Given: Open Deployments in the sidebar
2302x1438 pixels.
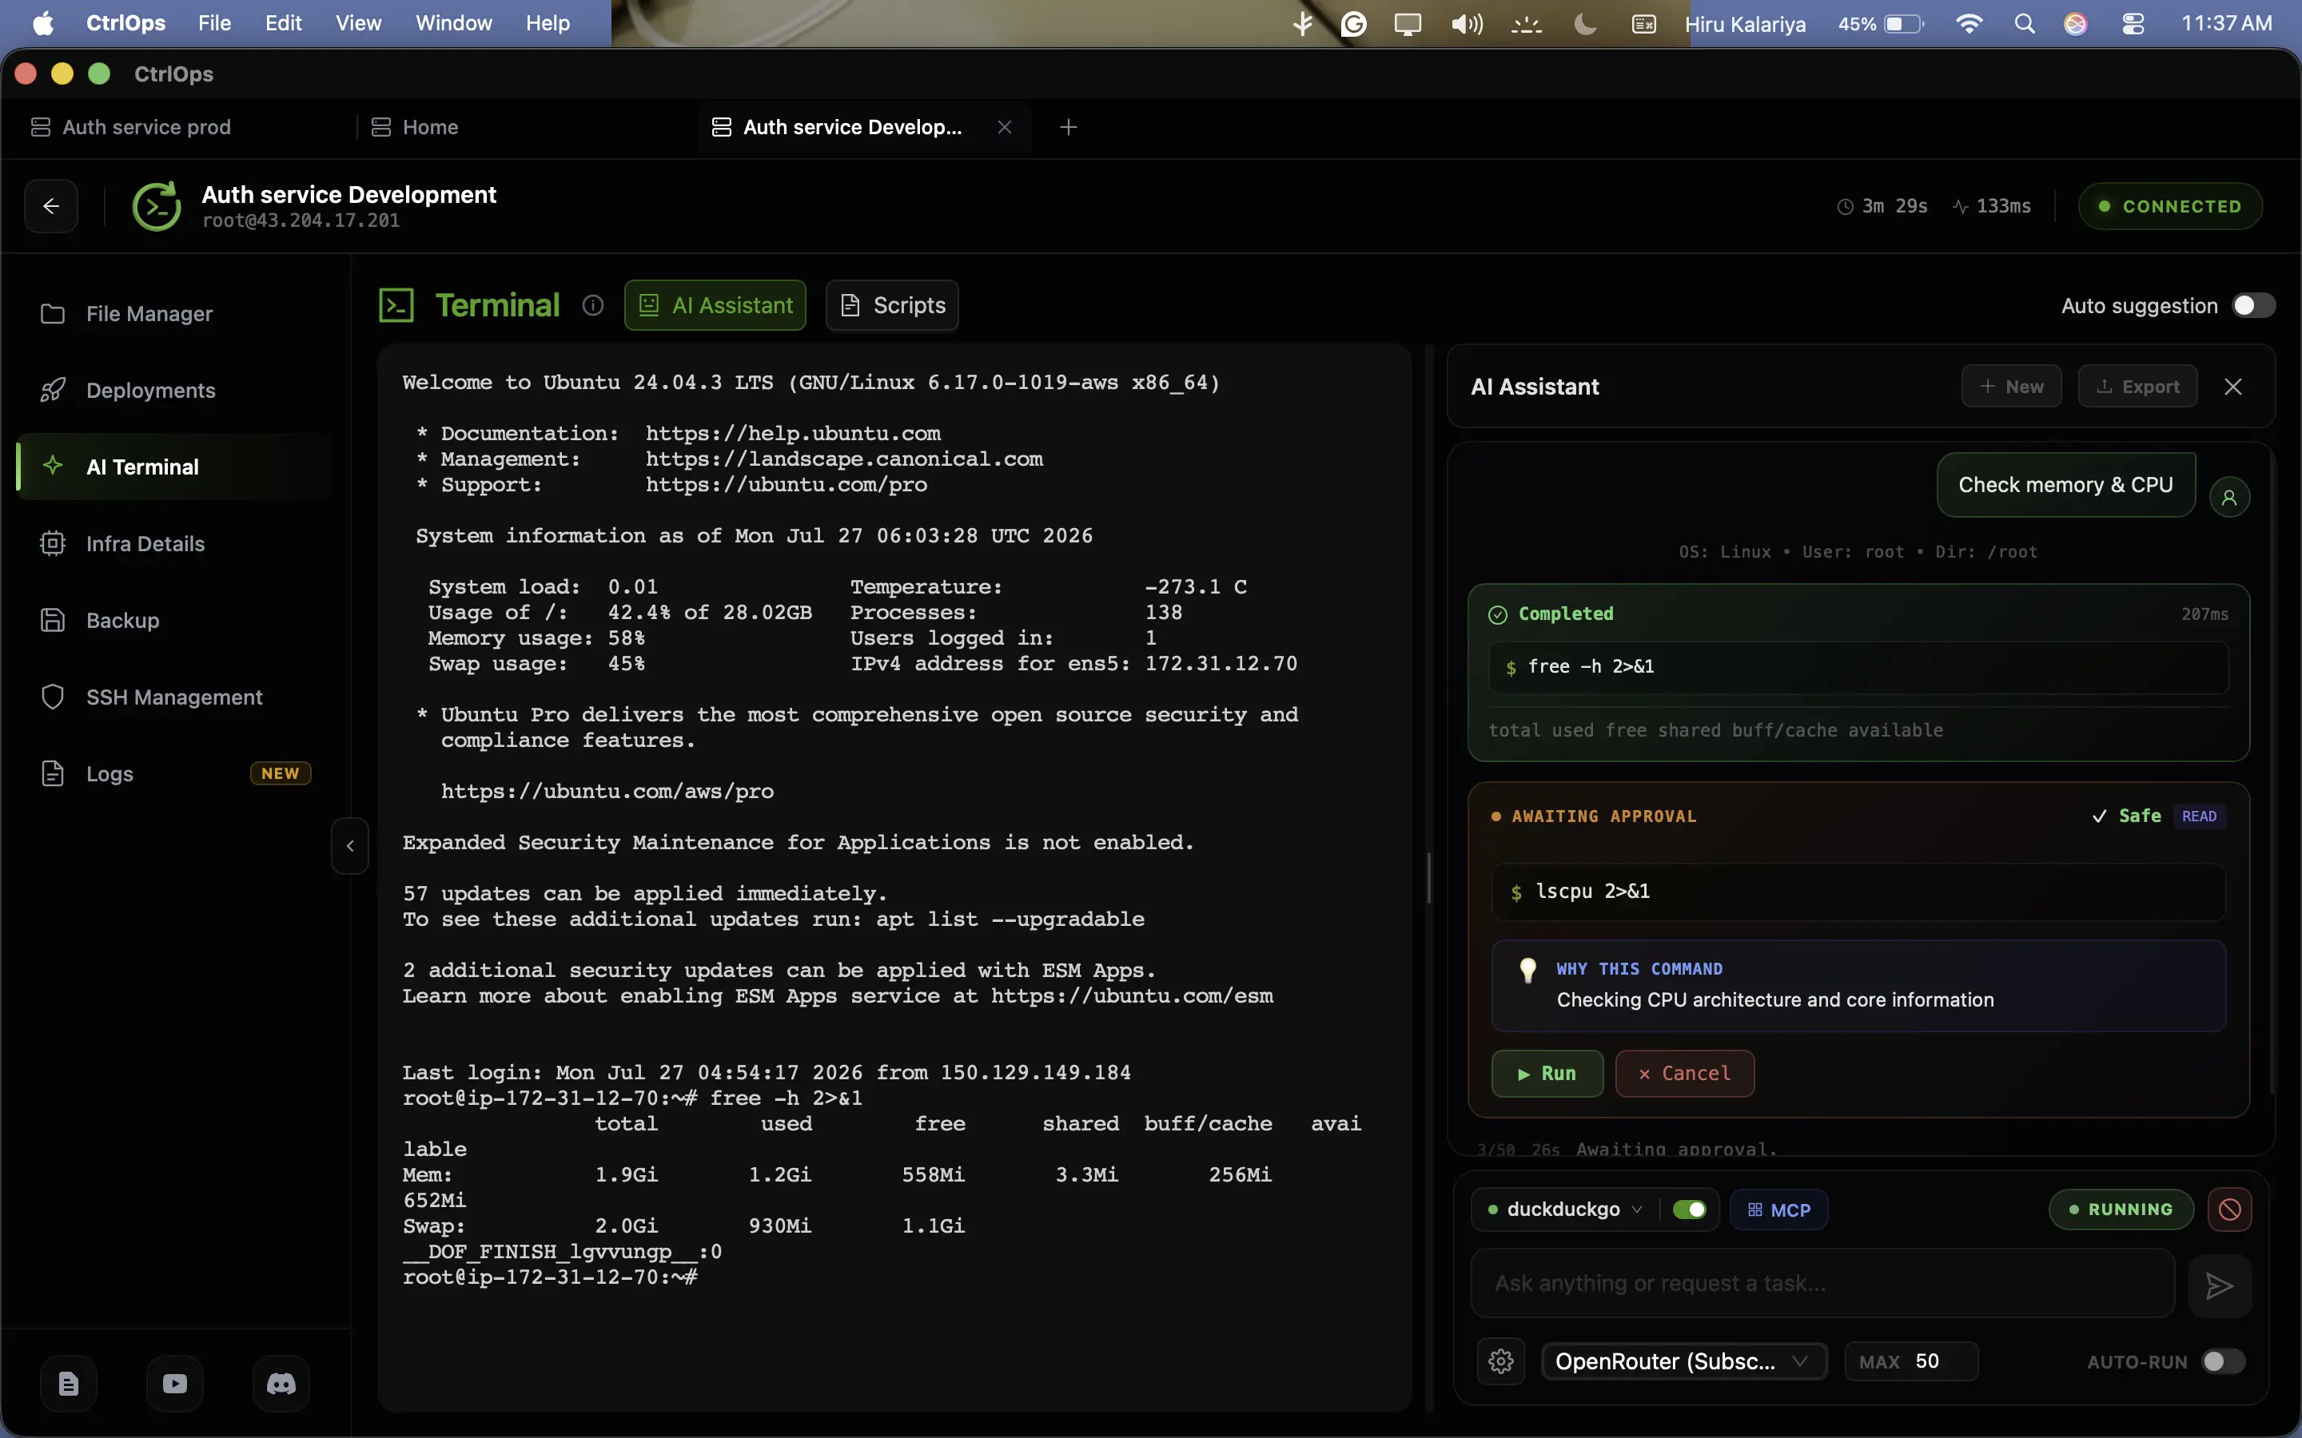Looking at the screenshot, I should pos(176,390).
